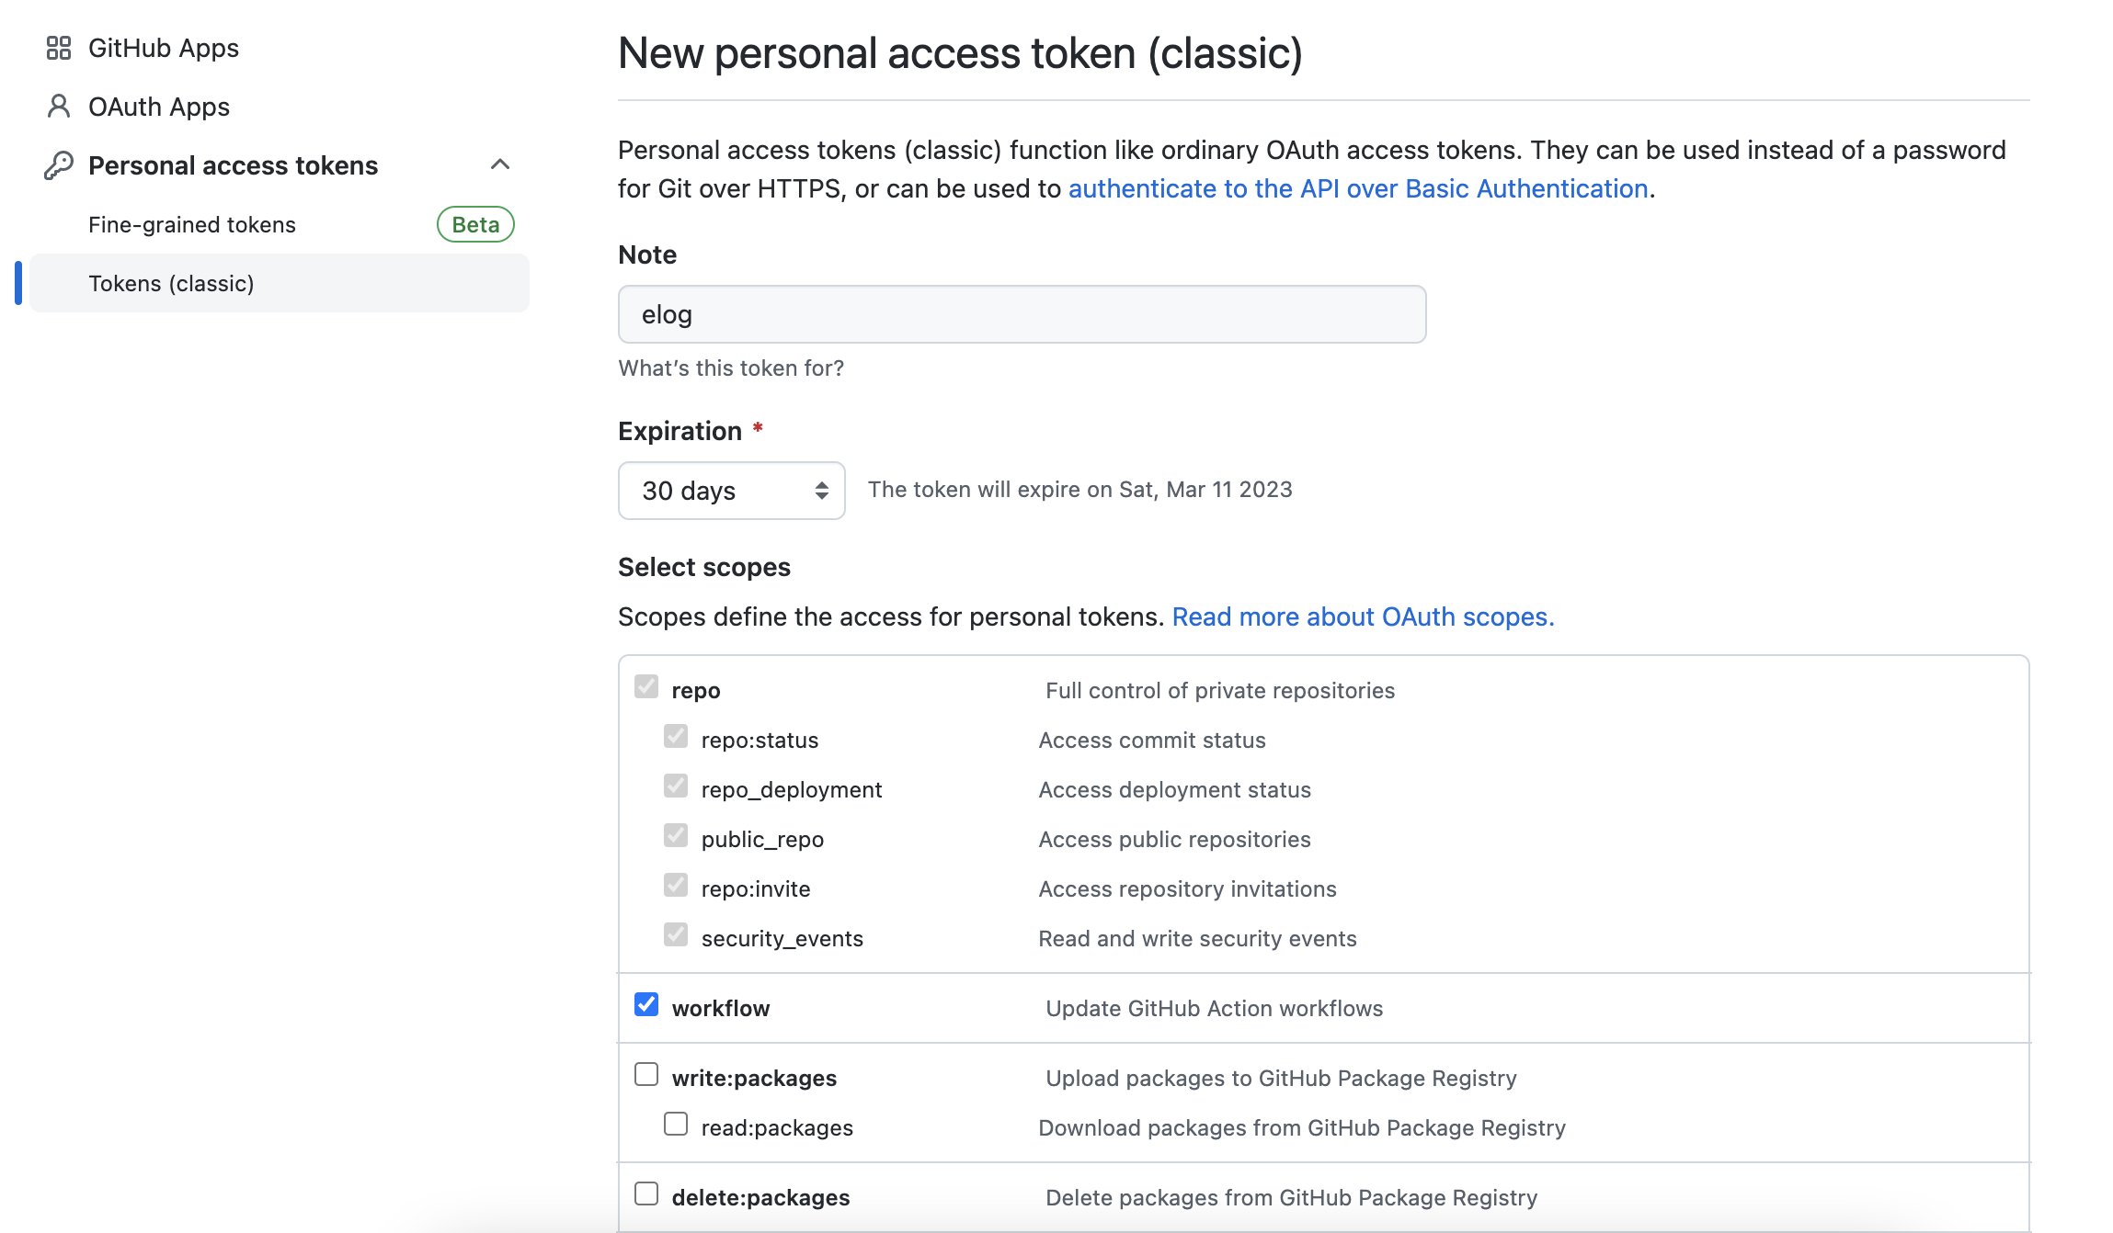Open Read more about OAuth scopes link
The height and width of the screenshot is (1233, 2113).
(1363, 616)
